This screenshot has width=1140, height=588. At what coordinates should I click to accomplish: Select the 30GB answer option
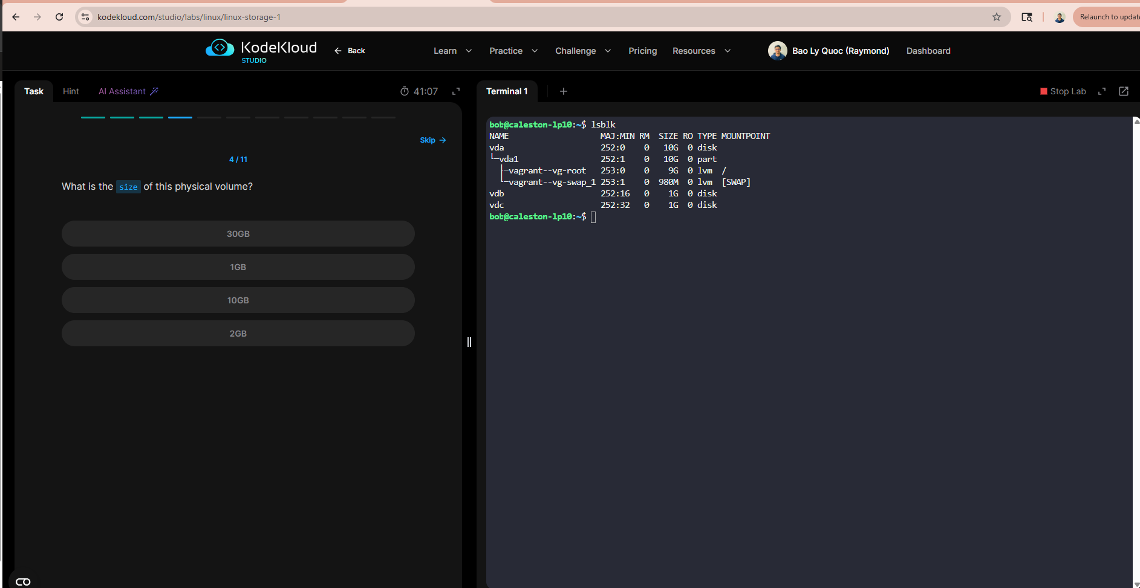[x=238, y=234]
